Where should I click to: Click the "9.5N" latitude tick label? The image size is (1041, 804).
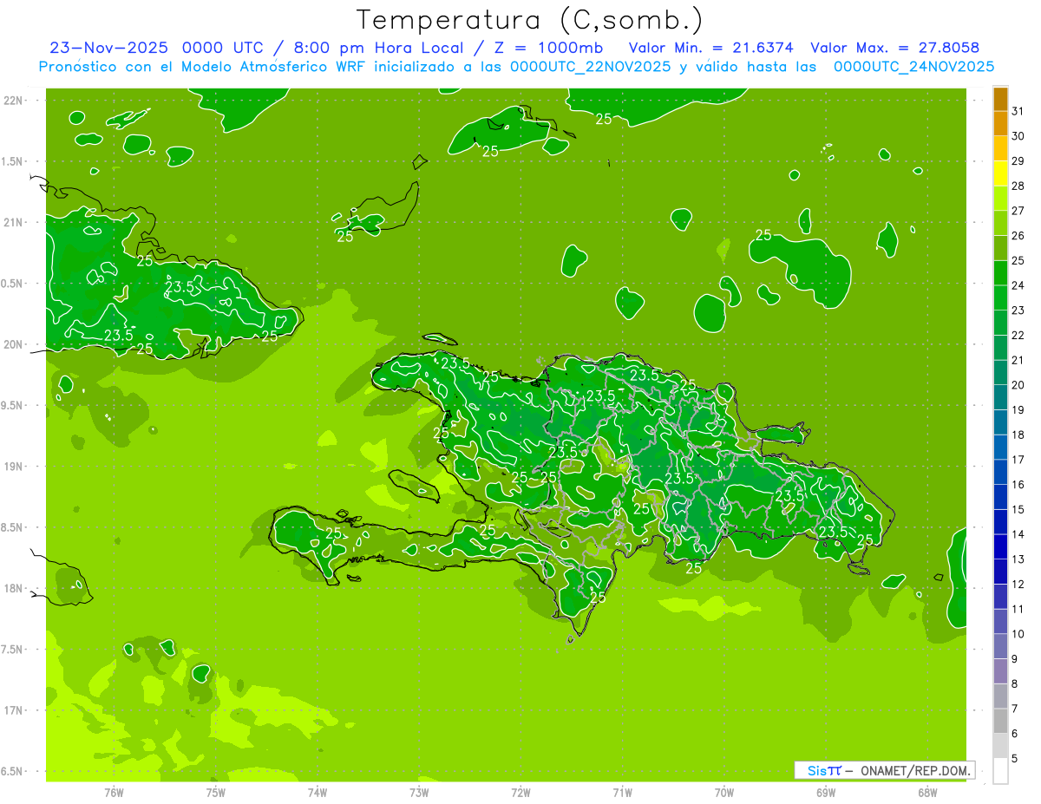12,405
